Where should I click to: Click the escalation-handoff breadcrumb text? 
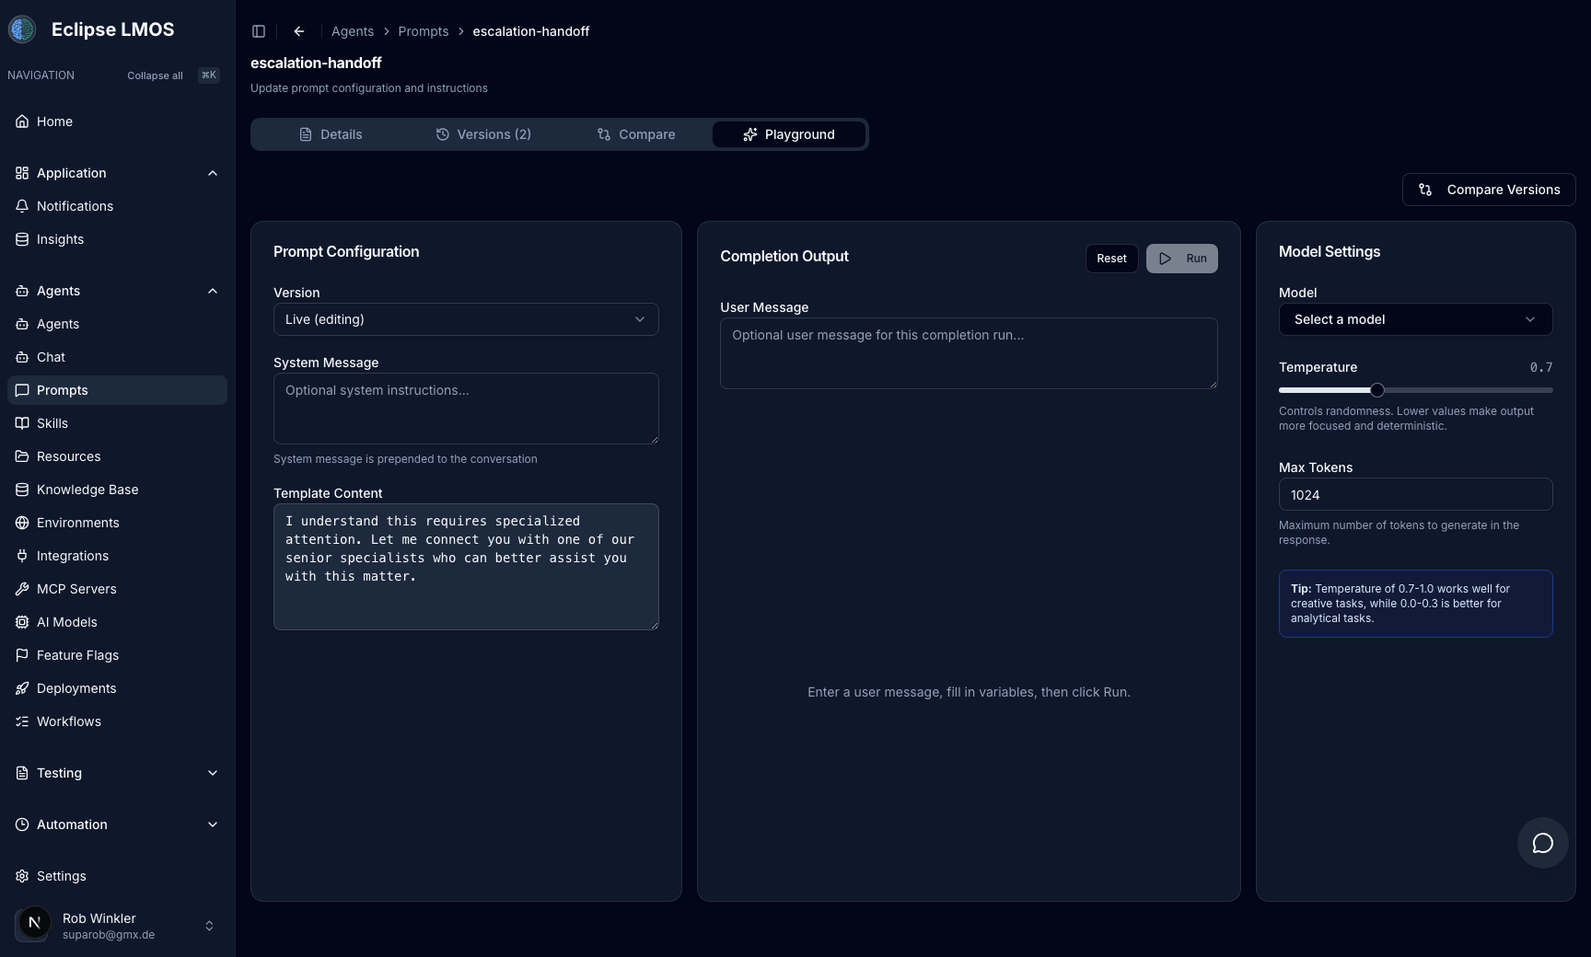[531, 31]
